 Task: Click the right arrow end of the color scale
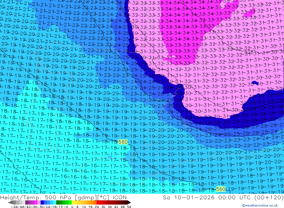coord(129,203)
